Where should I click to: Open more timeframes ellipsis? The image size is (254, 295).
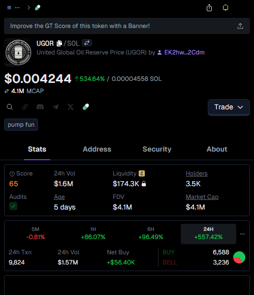point(242,234)
